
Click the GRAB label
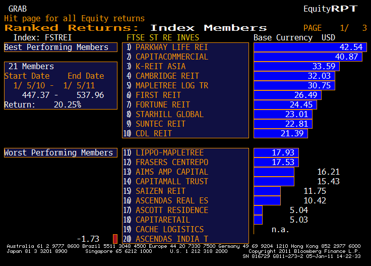18,9
